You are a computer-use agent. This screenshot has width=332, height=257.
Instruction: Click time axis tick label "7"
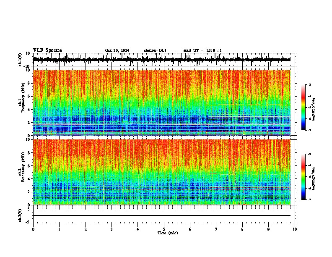[x=216, y=229]
